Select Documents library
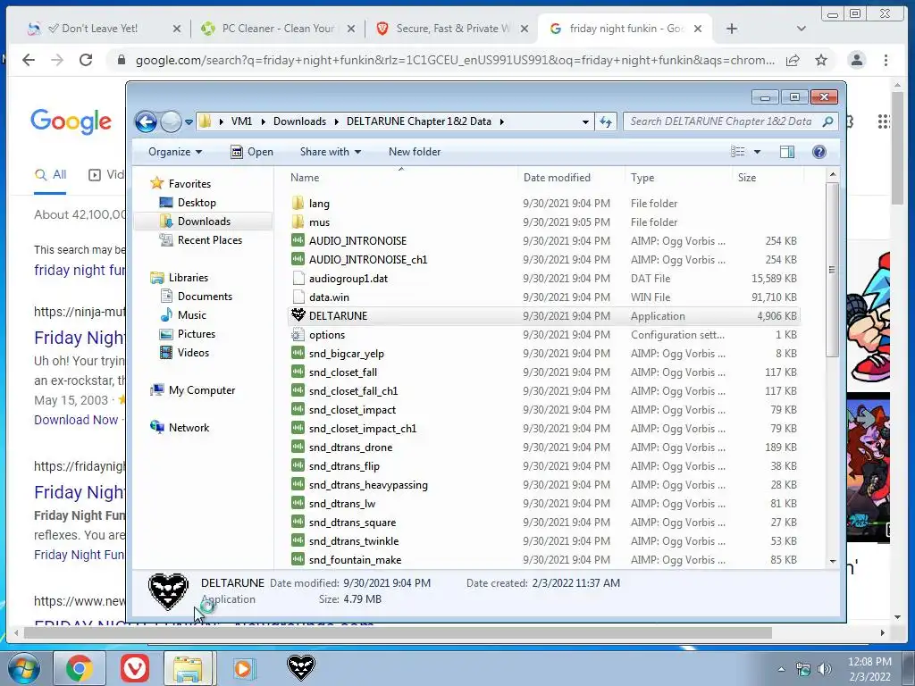The width and height of the screenshot is (915, 686). coord(205,297)
